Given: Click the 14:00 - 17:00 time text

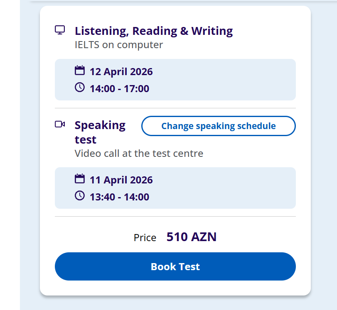Looking at the screenshot, I should tap(119, 88).
